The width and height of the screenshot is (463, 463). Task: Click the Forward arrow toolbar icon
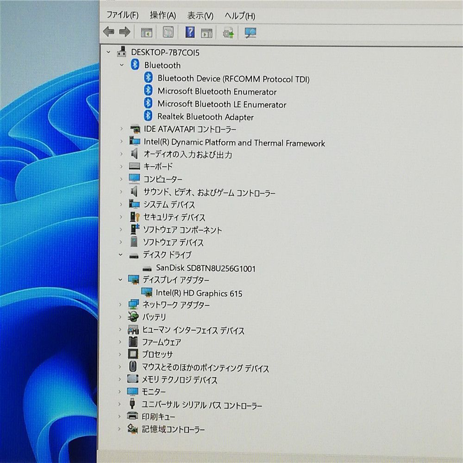[124, 31]
